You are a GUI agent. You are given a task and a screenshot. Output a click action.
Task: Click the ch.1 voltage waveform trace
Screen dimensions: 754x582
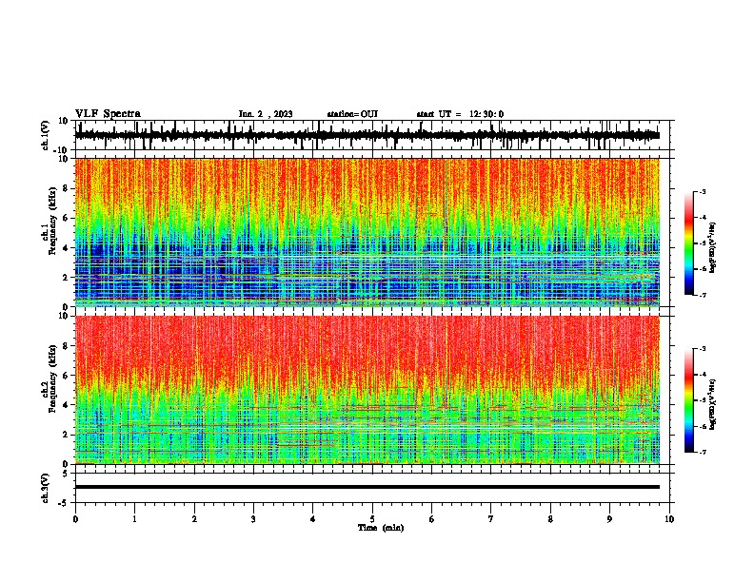click(367, 135)
